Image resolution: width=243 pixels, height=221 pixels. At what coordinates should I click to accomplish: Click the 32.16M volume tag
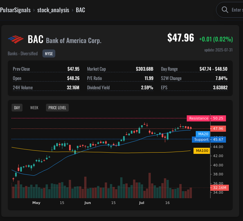pos(220,188)
